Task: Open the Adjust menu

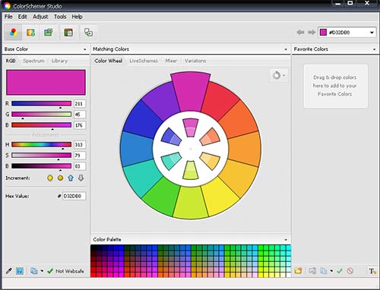Action: (x=40, y=17)
